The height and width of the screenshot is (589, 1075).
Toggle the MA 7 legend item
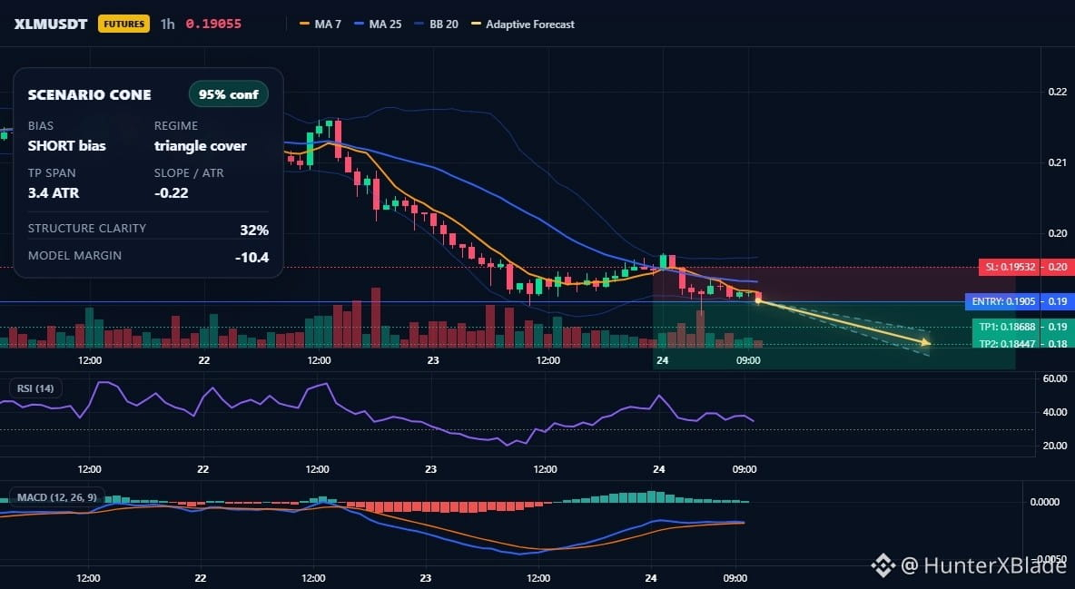(x=321, y=24)
